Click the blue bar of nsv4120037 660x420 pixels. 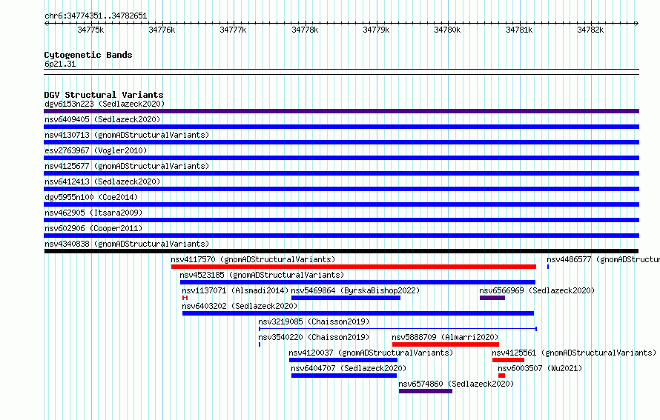tap(343, 360)
